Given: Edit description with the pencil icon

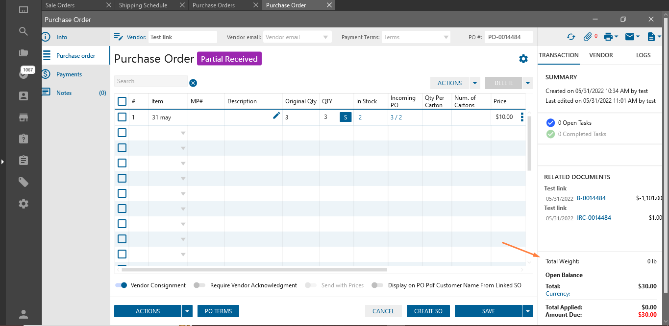Looking at the screenshot, I should pos(276,116).
